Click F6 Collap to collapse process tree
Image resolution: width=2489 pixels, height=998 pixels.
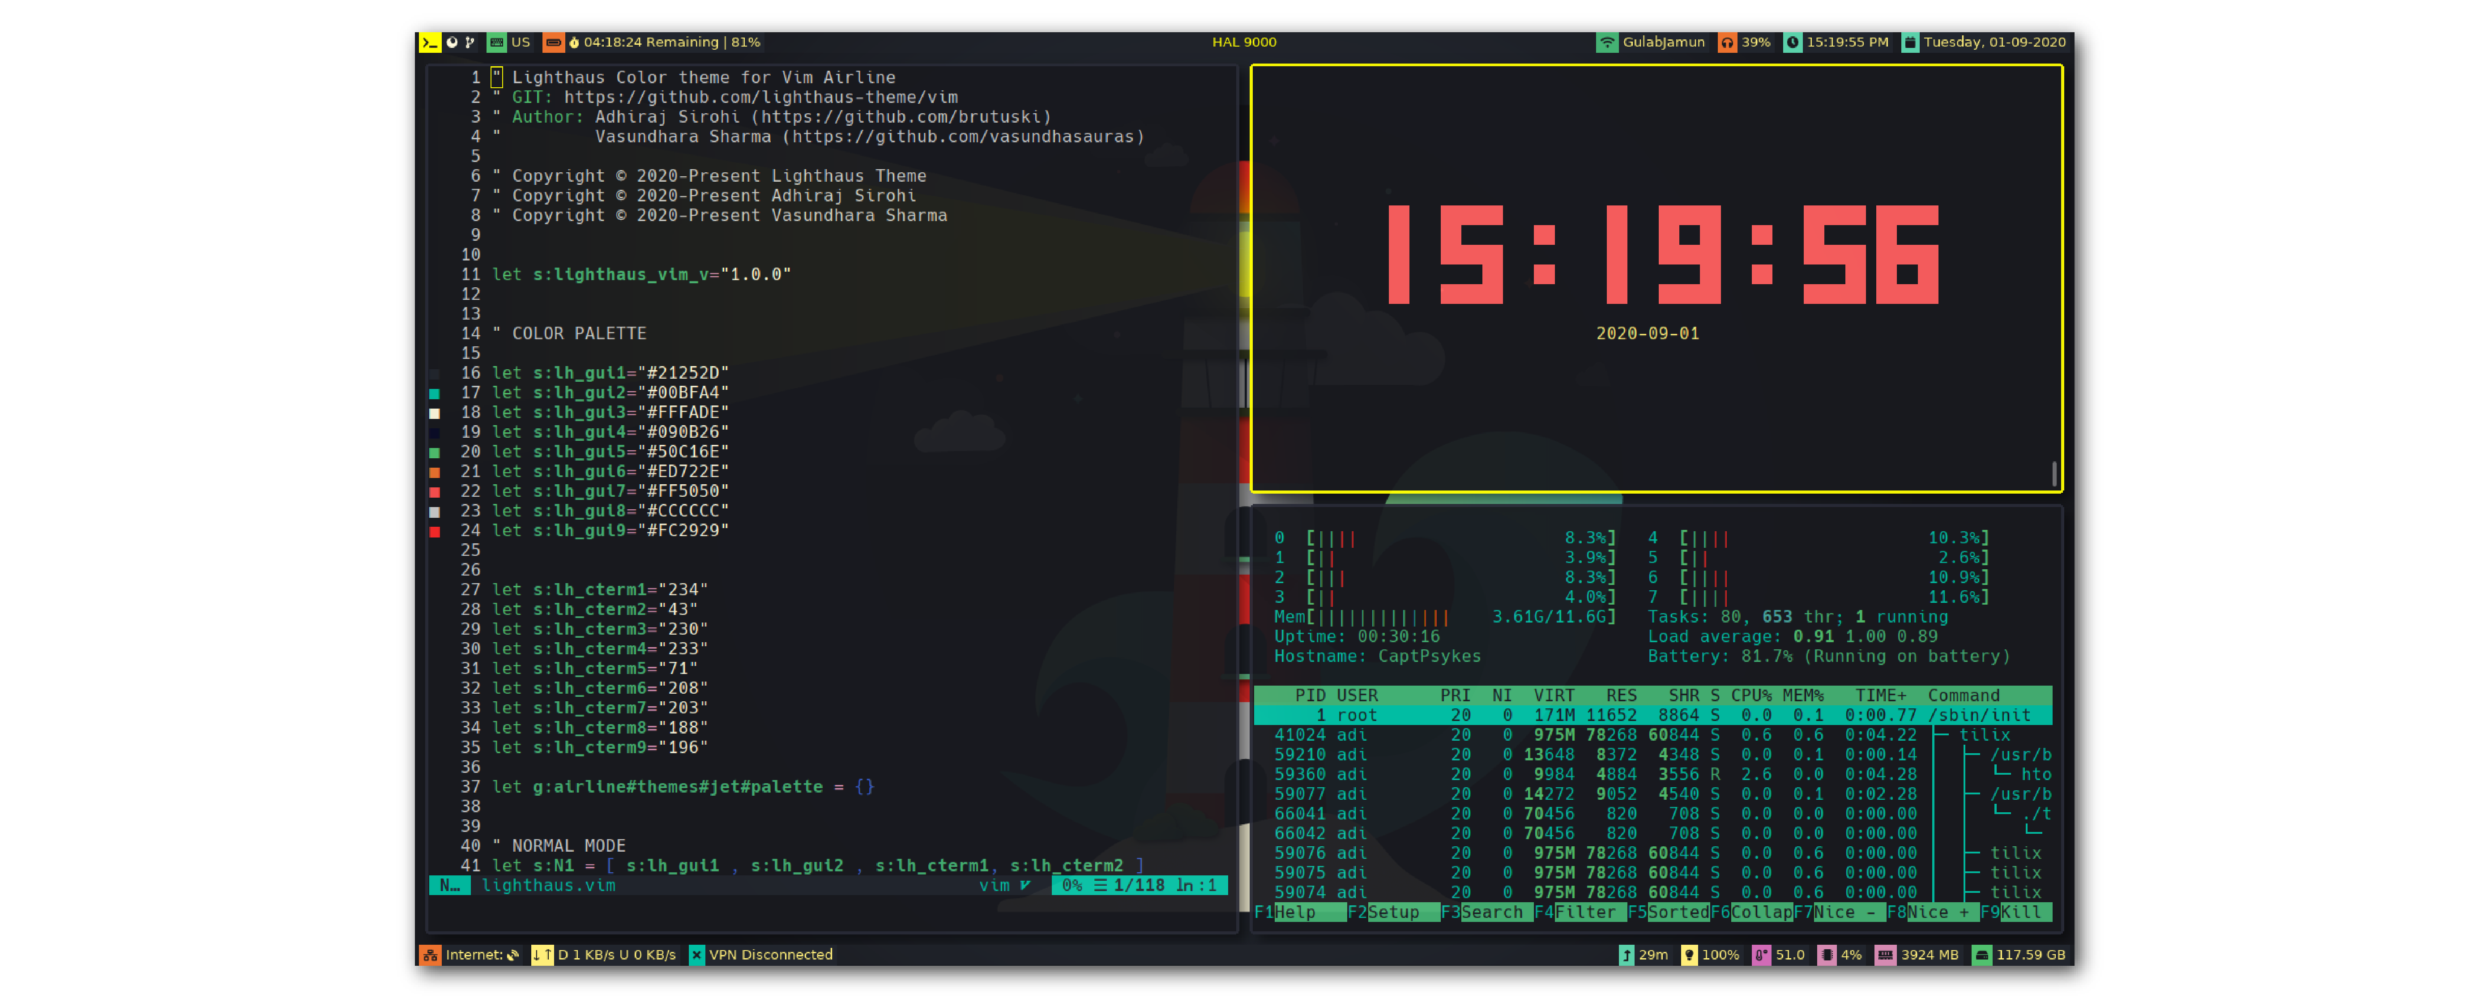click(1759, 912)
